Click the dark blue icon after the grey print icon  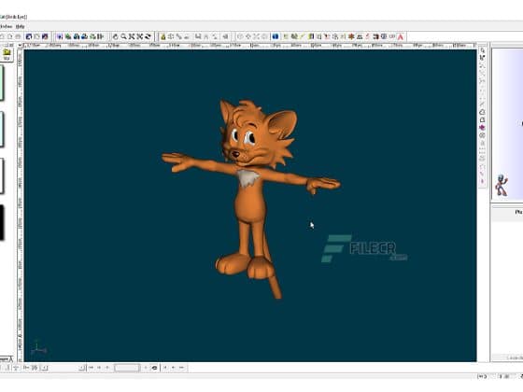click(x=29, y=36)
